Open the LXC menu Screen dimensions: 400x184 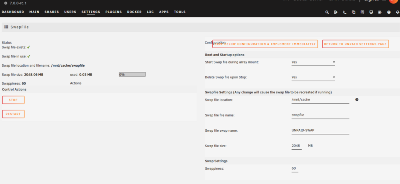(150, 12)
